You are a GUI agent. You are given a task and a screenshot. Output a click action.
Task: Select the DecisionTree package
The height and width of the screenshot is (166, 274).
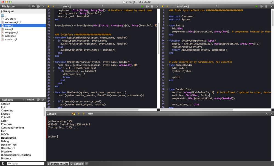pyautogui.click(x=9, y=145)
